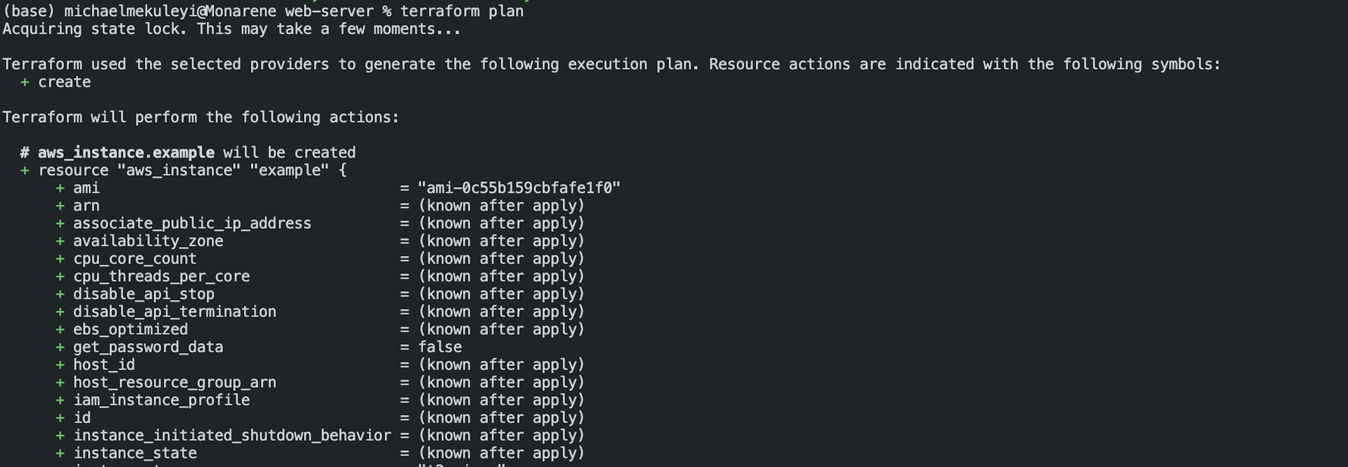Image resolution: width=1348 pixels, height=467 pixels.
Task: Click "(known after apply)" next to arn
Action: pyautogui.click(x=501, y=206)
